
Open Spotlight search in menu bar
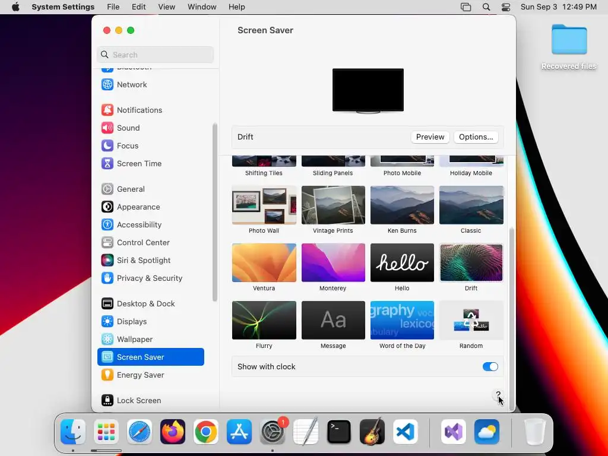point(486,7)
